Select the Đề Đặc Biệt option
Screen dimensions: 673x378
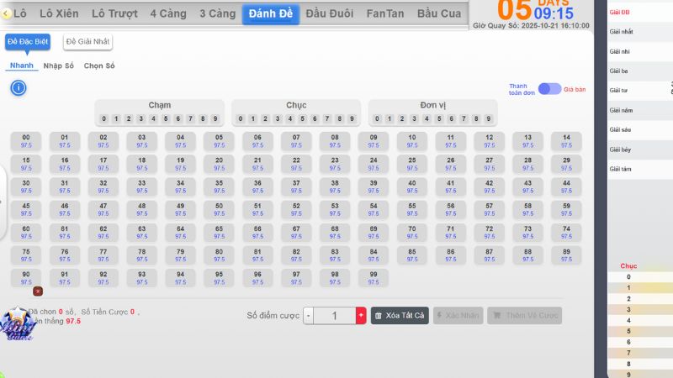(x=28, y=41)
